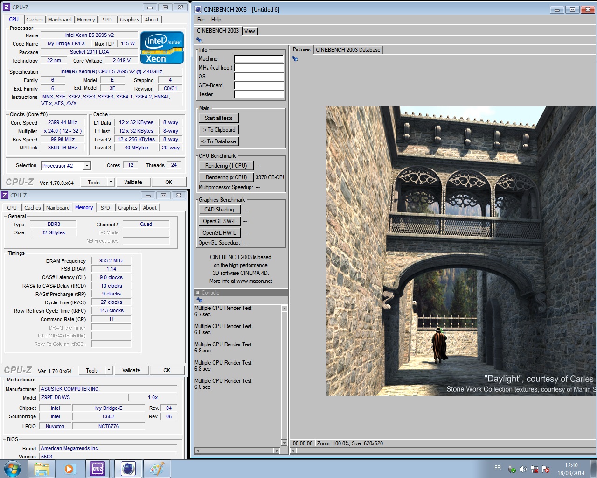The height and width of the screenshot is (478, 597).
Task: Open the File menu in CINEBENCH
Action: coord(201,20)
